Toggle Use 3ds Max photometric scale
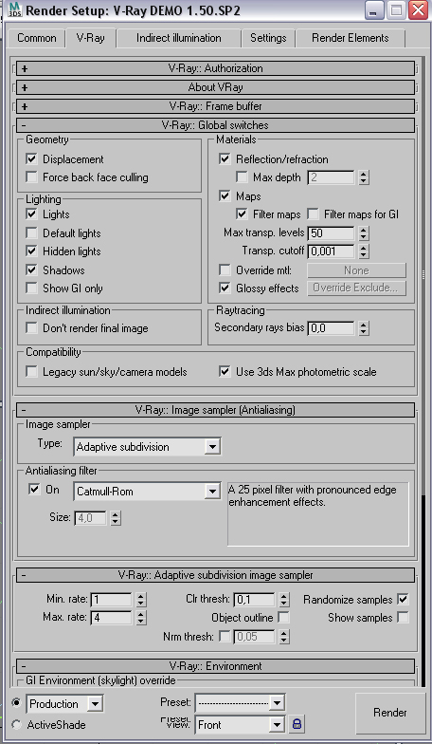 (x=225, y=372)
